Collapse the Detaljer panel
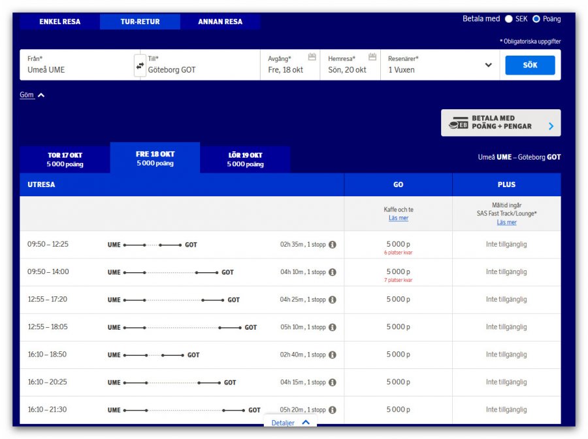The image size is (588, 439). tap(290, 423)
